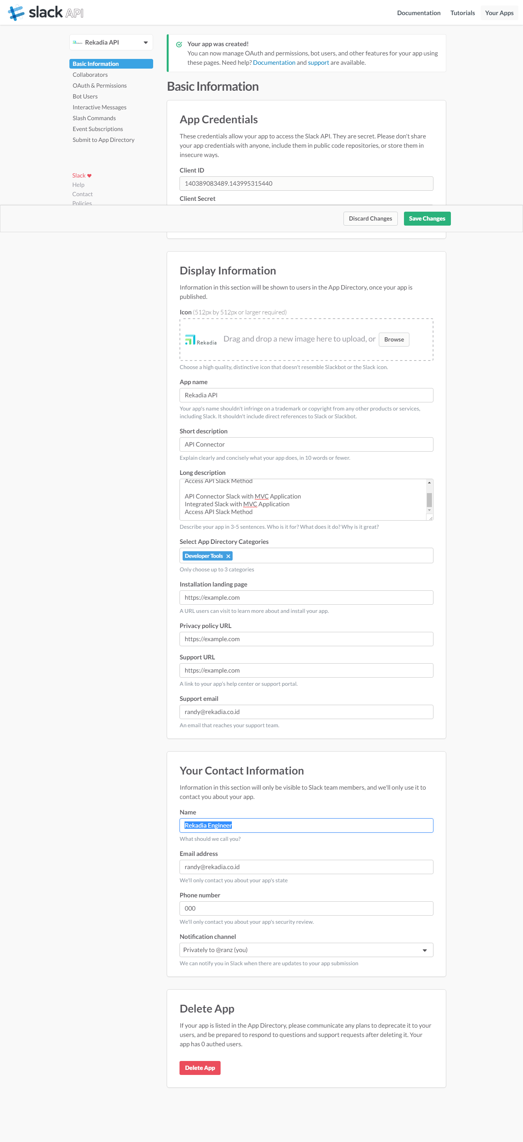Click the Short description input field
523x1142 pixels.
[x=306, y=444]
